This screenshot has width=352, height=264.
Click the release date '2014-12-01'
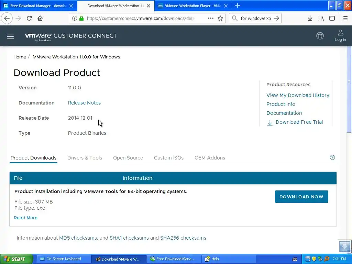click(x=80, y=118)
